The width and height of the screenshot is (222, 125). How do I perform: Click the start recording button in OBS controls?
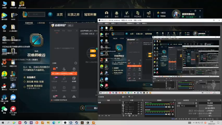[210, 106]
